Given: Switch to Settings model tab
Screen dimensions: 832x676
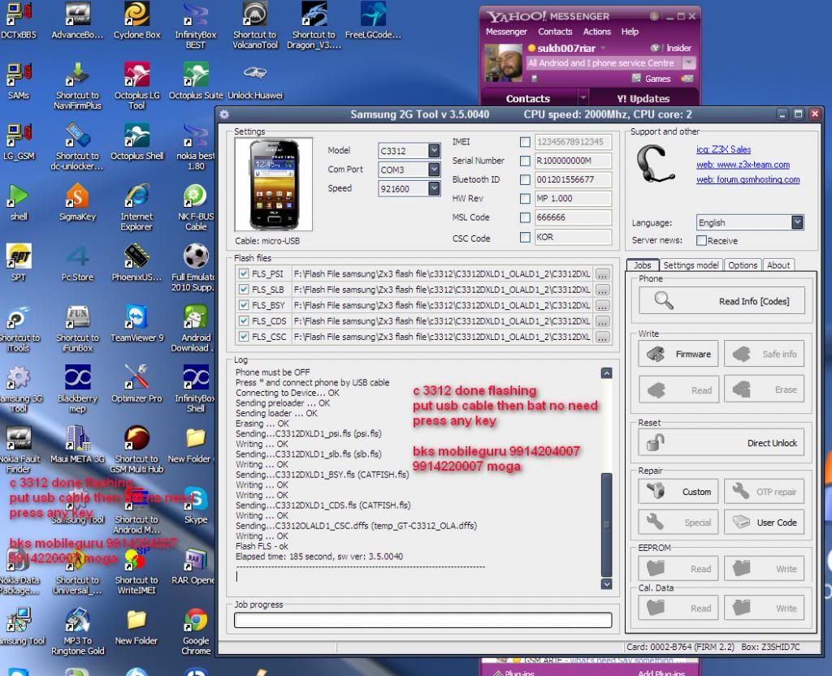Looking at the screenshot, I should (691, 265).
